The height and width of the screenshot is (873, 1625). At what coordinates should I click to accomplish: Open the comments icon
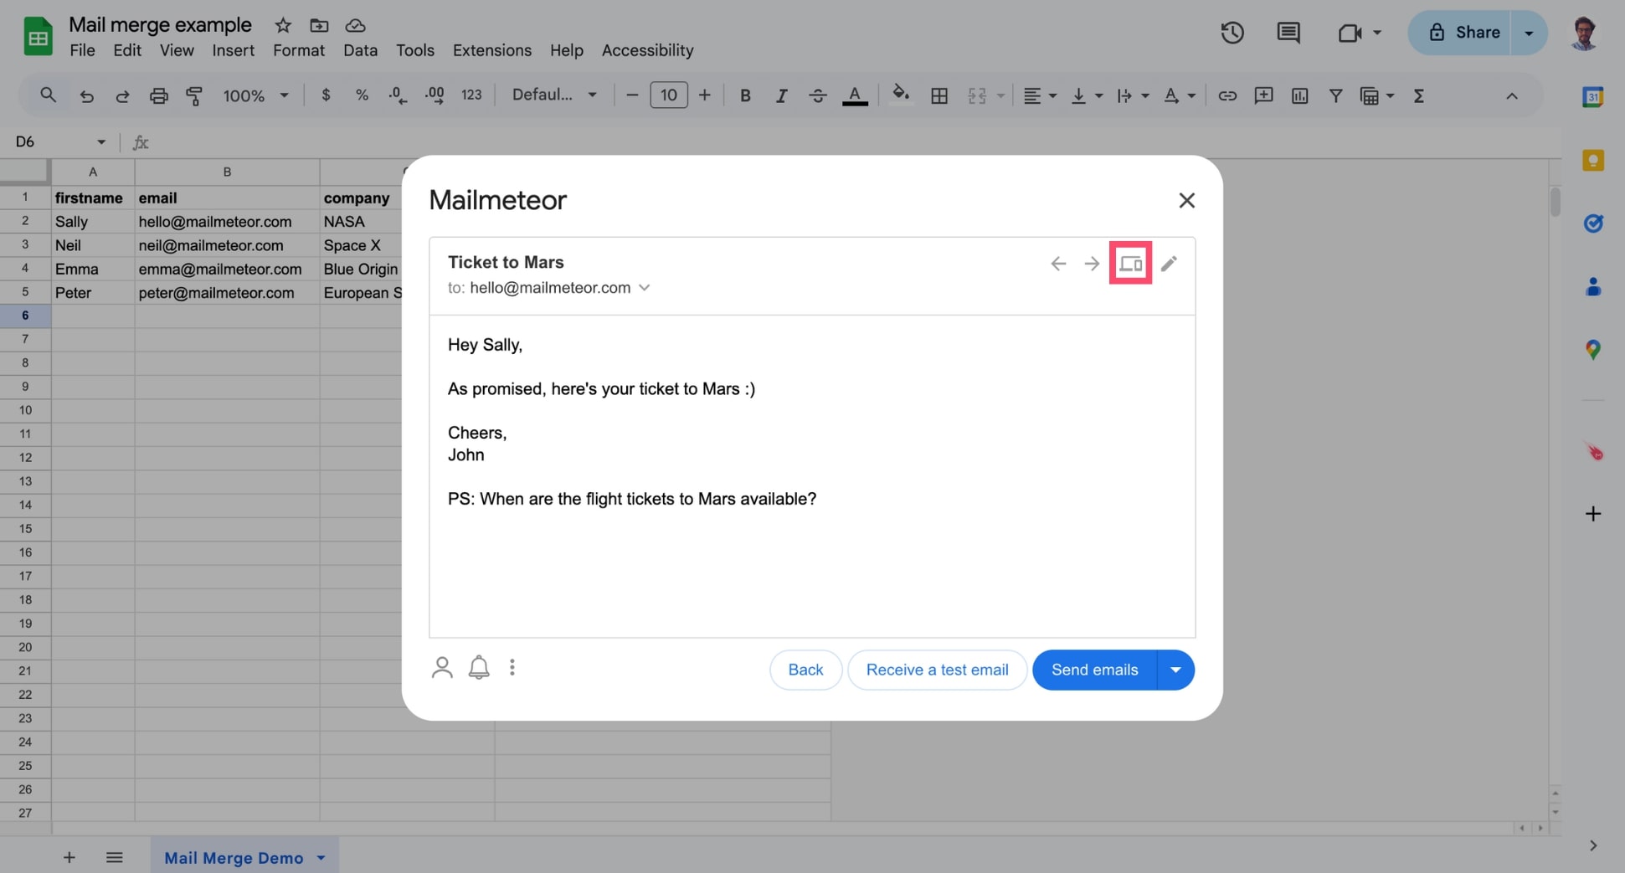[1288, 33]
